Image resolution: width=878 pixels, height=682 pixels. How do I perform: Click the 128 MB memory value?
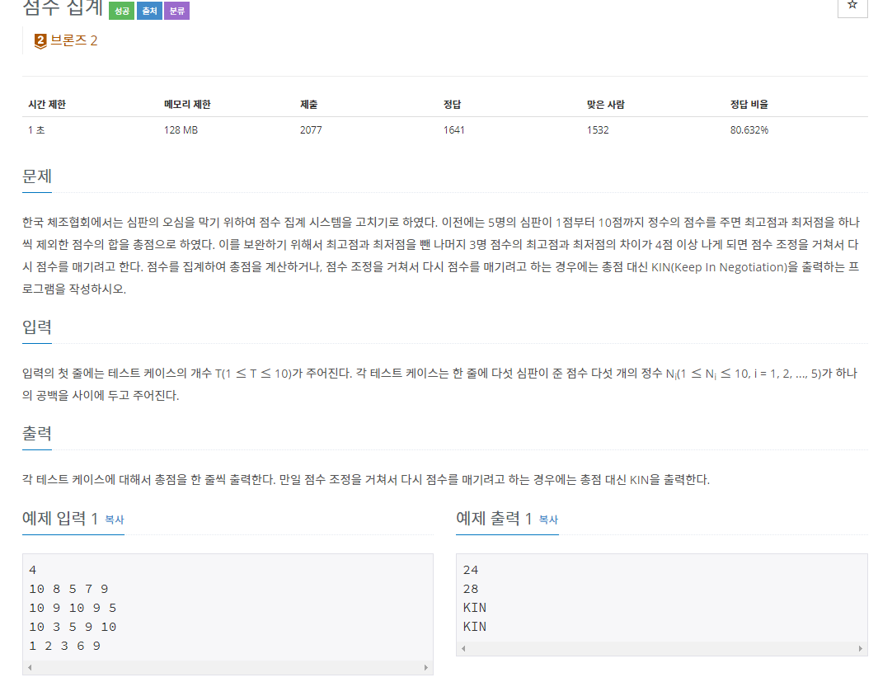(x=181, y=130)
